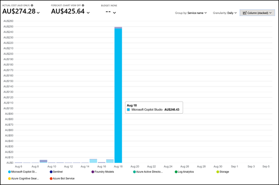Viewport: 279px width, 185px height.
Task: Toggle the Microsoft Copilot Studio legend item
Action: (22, 172)
